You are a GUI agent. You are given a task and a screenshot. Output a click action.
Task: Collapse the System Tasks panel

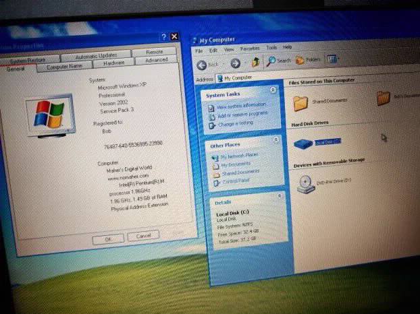273,90
